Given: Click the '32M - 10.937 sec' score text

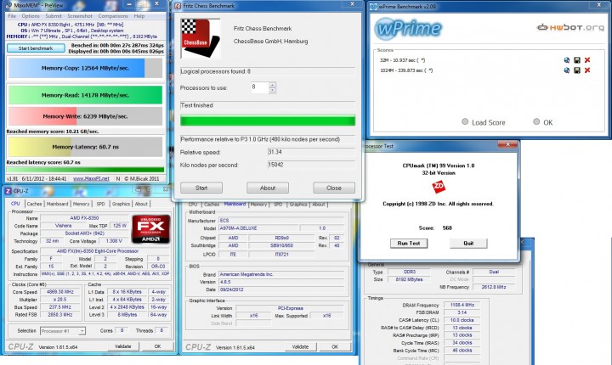Looking at the screenshot, I should pyautogui.click(x=403, y=60).
